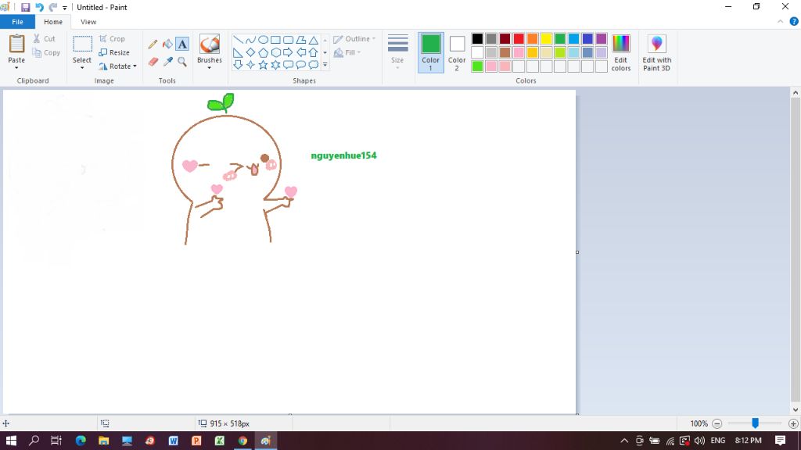
Task: Click the Crop button
Action: click(x=112, y=39)
